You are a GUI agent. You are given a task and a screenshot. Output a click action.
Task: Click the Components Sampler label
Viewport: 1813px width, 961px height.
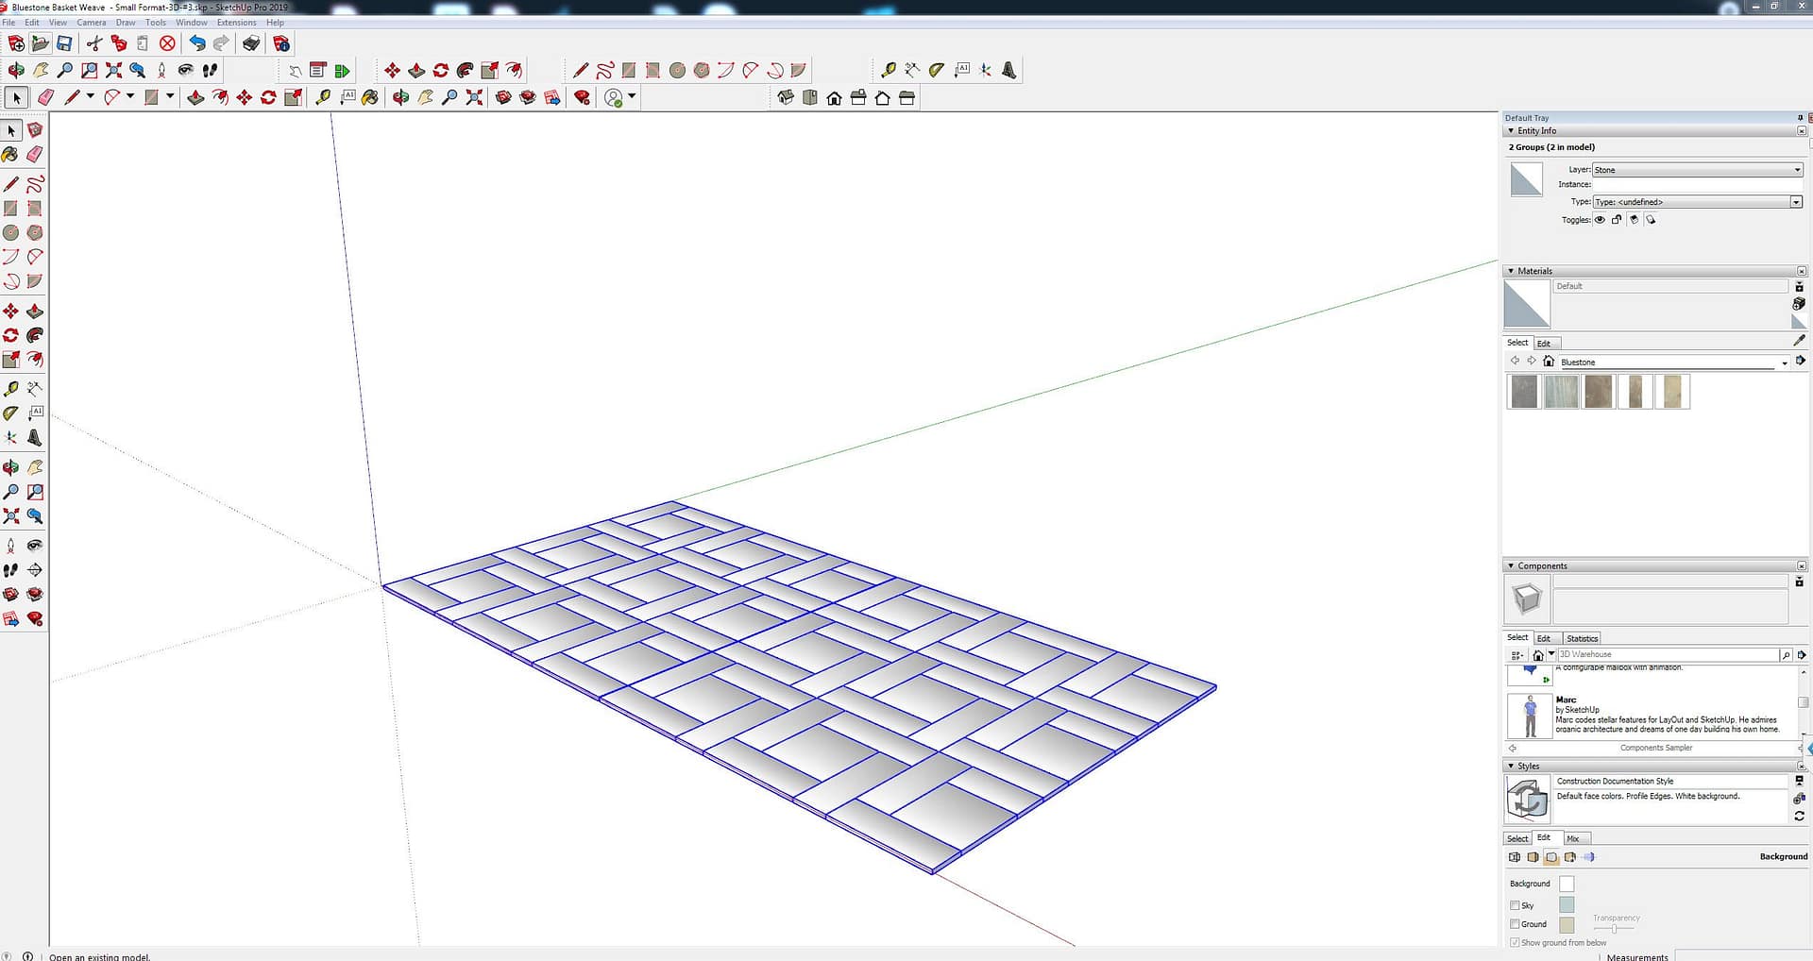tap(1655, 748)
